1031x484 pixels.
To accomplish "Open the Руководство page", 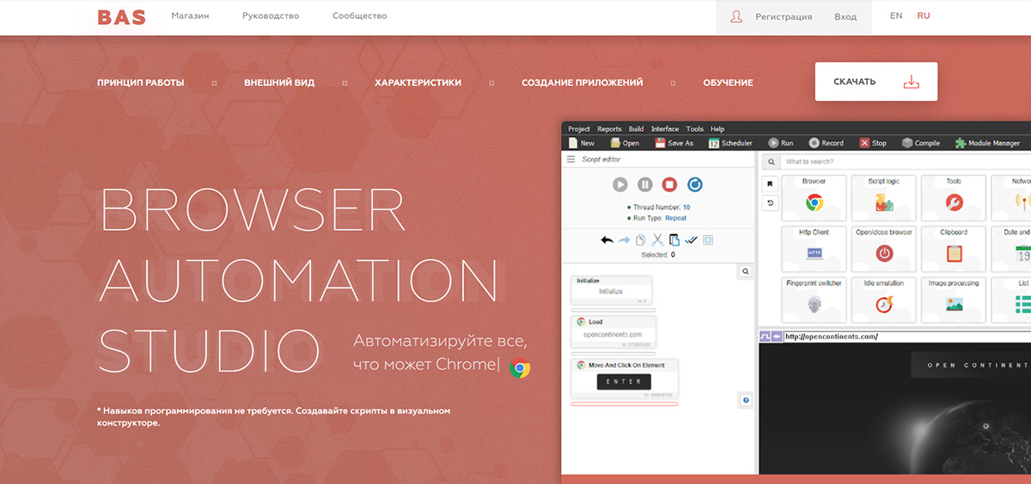I will point(271,16).
